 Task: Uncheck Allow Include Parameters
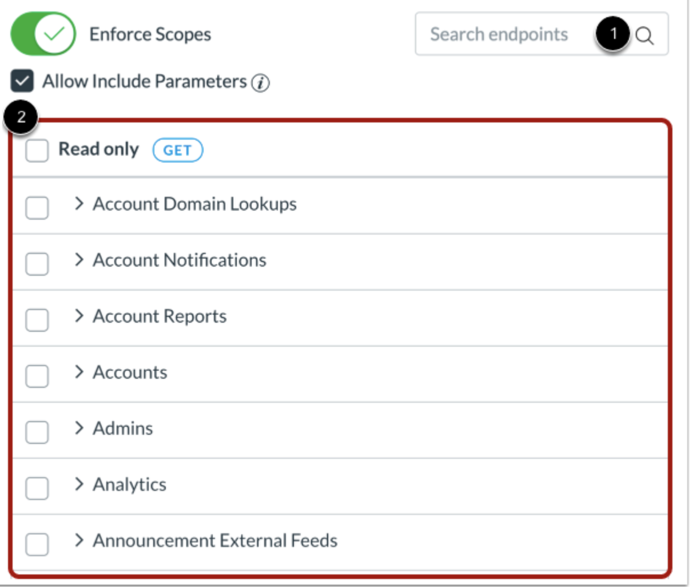[21, 81]
